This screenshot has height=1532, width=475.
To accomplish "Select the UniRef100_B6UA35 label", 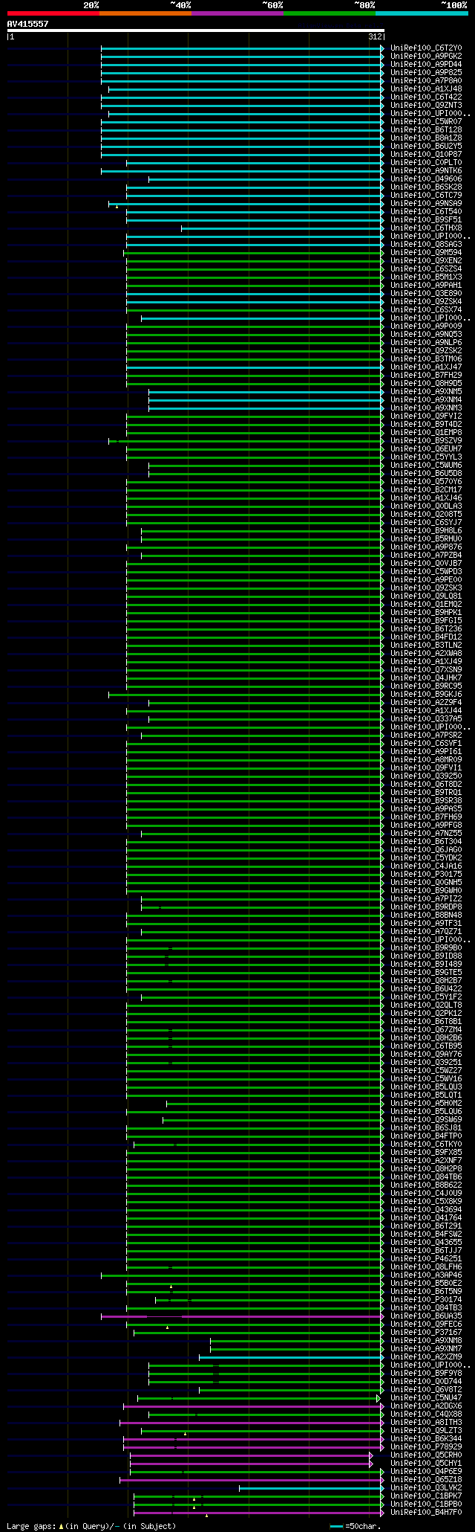I will click(426, 1316).
